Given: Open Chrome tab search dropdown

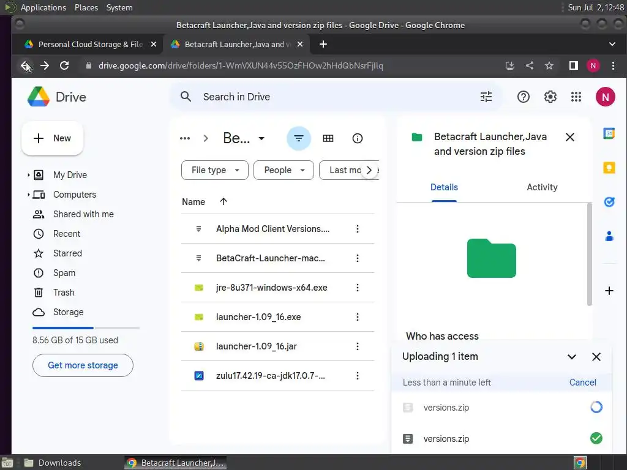Looking at the screenshot, I should (x=612, y=44).
